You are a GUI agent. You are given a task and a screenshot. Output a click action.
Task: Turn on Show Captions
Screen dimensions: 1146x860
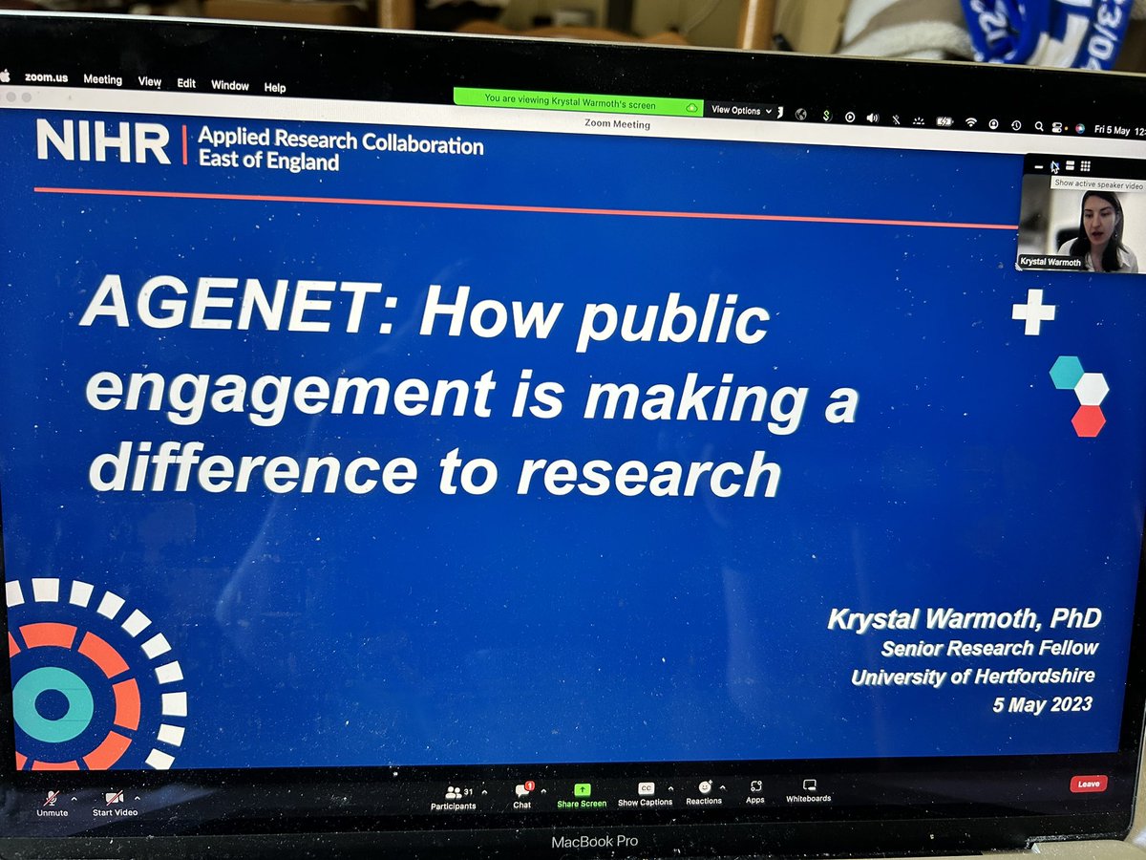646,794
